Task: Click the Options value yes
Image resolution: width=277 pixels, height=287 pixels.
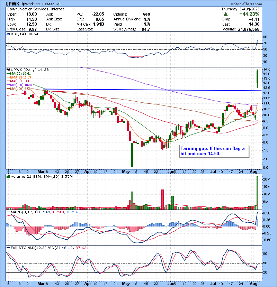Action: (146, 14)
